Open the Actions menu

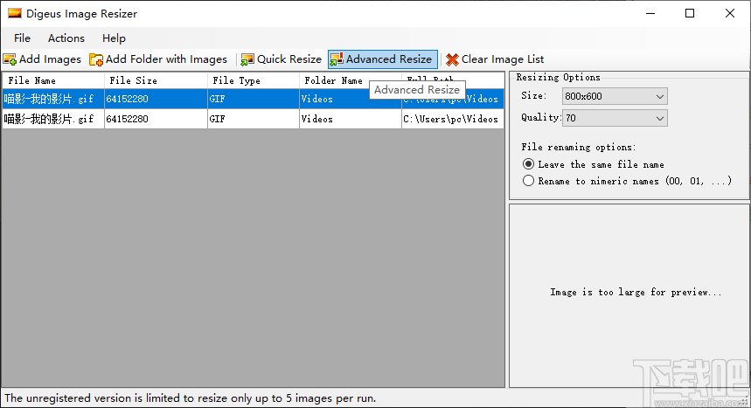(66, 38)
